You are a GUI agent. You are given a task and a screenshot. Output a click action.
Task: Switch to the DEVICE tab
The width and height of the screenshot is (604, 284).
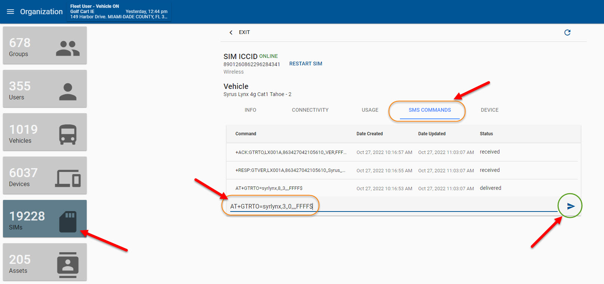tap(489, 110)
